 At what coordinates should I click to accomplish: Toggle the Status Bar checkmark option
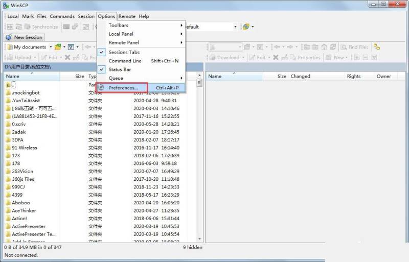[x=119, y=69]
